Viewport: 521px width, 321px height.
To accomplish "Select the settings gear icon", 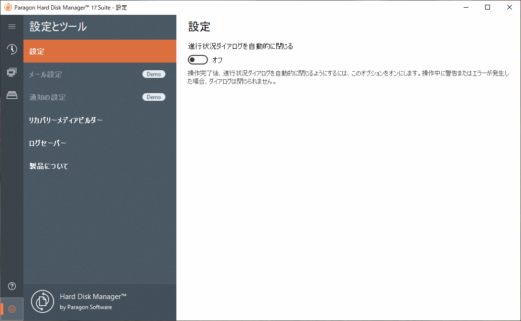I will click(11, 309).
